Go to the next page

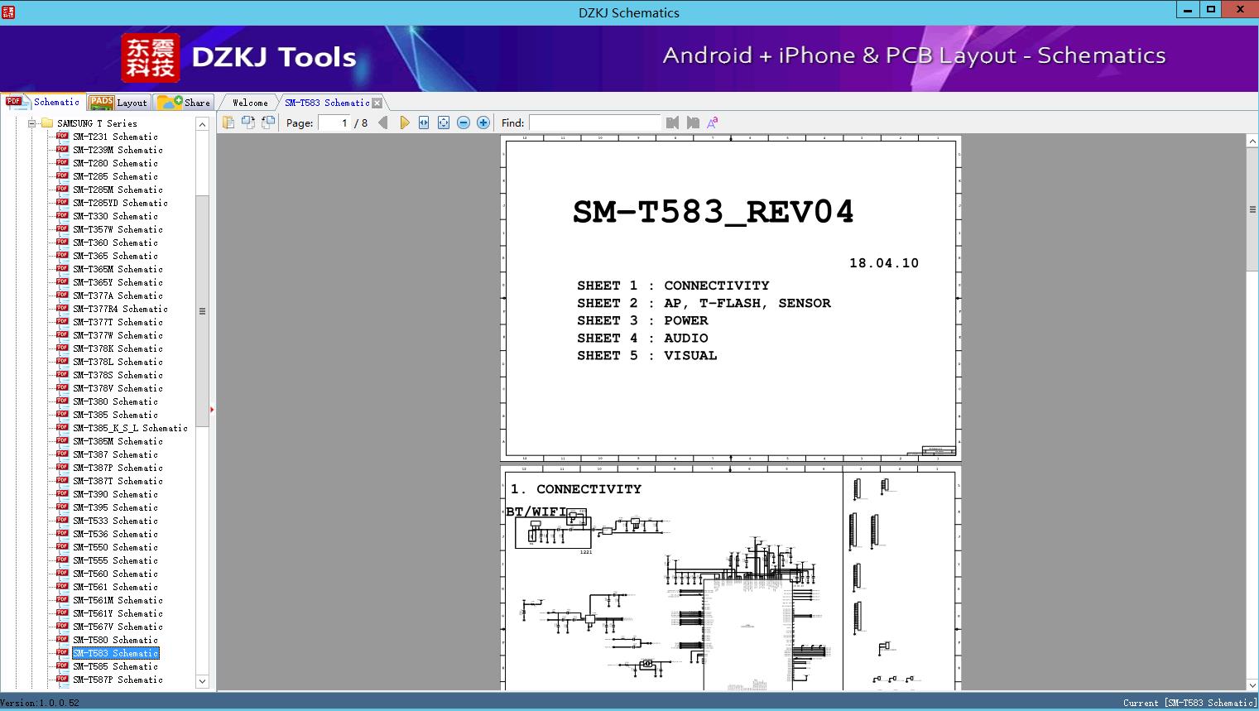(x=404, y=123)
